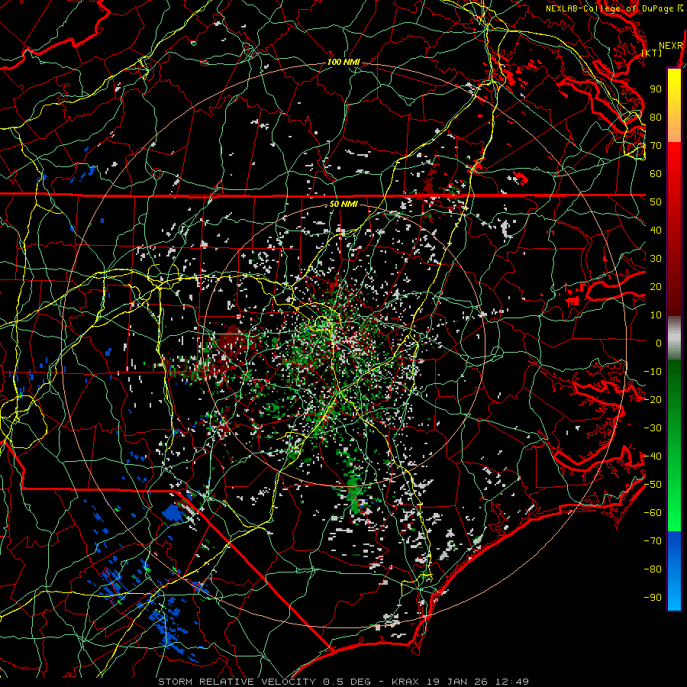Click the [KT] units label
The image size is (687, 687).
[652, 53]
